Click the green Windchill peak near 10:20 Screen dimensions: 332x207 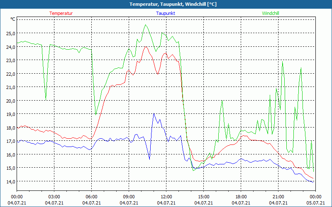tap(146, 25)
